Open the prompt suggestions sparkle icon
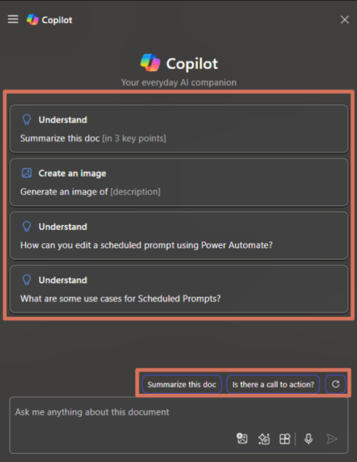The width and height of the screenshot is (357, 462). tap(264, 439)
